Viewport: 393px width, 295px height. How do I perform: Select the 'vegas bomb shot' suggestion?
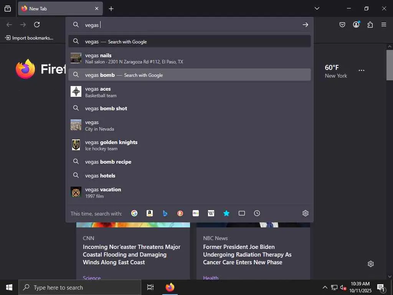[190, 108]
